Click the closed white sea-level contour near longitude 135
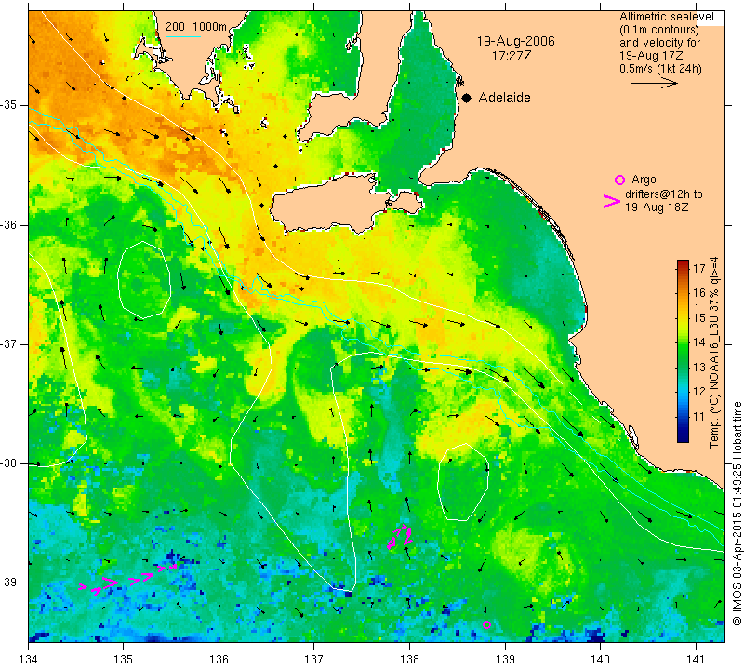The height and width of the screenshot is (670, 744). click(x=144, y=280)
